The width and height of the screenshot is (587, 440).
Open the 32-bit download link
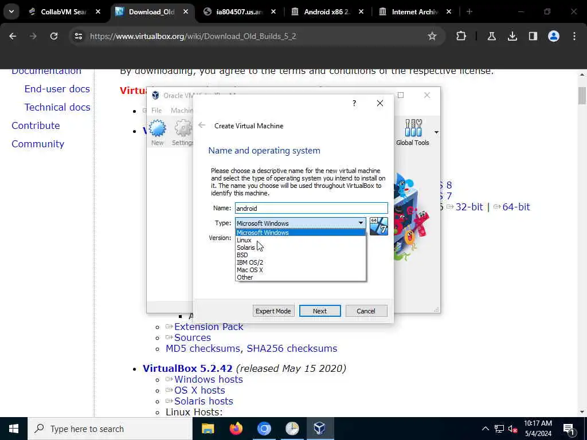tap(469, 207)
